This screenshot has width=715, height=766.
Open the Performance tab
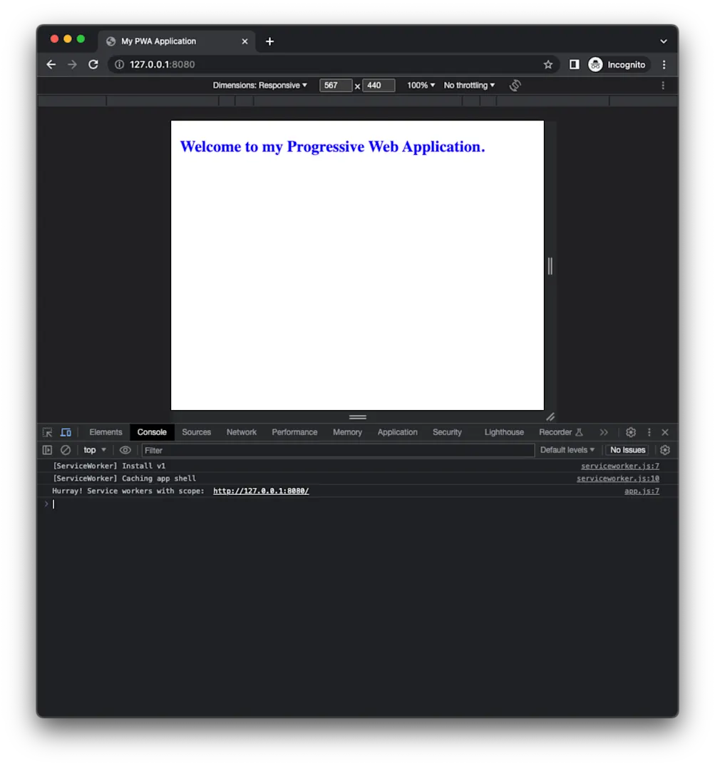tap(294, 432)
